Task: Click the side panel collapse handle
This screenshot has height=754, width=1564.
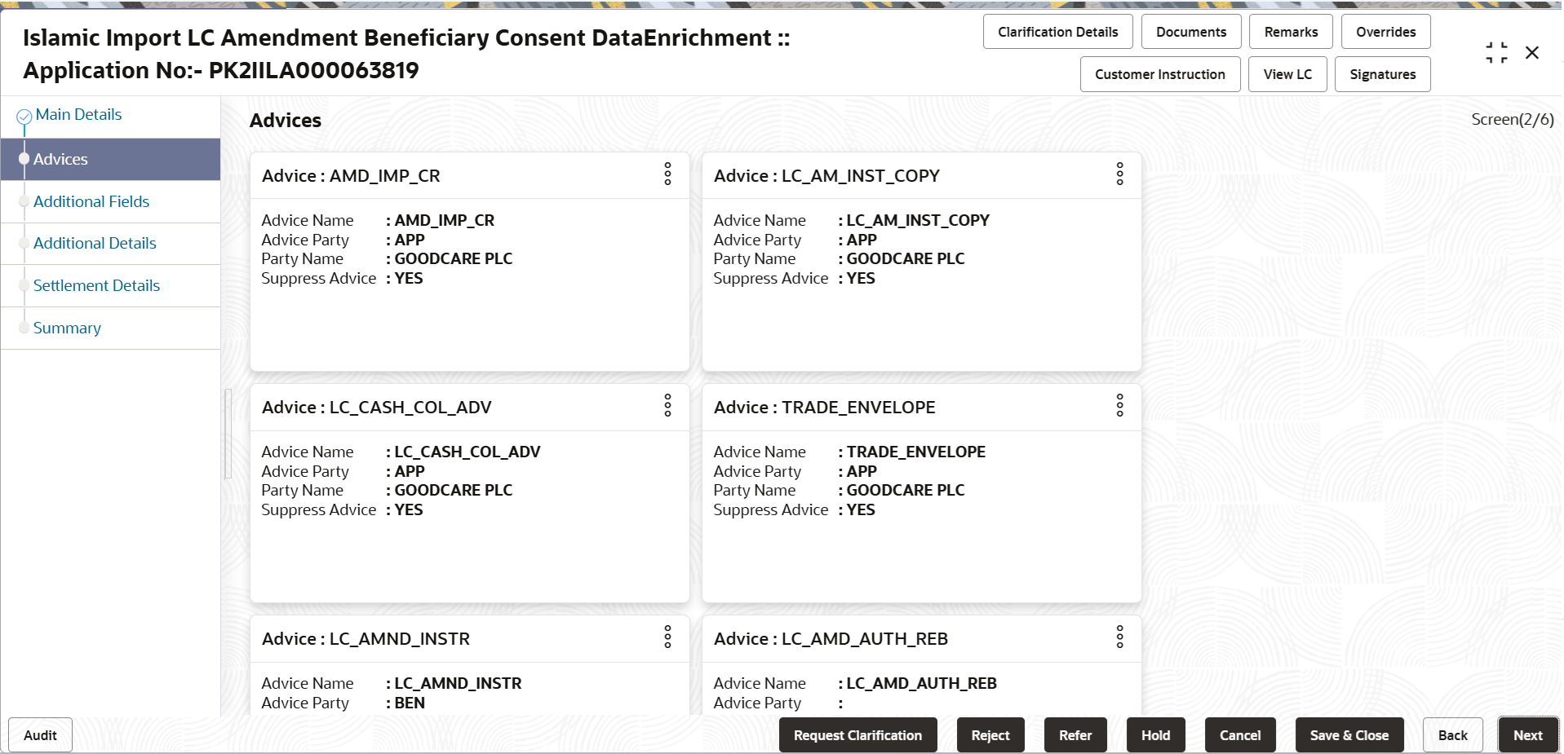Action: click(228, 434)
